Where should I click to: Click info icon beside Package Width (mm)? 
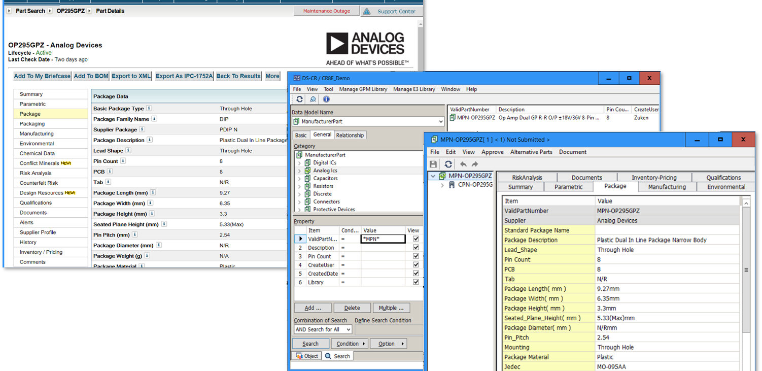(x=150, y=203)
